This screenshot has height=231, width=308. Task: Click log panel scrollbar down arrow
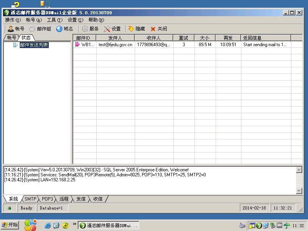299,191
